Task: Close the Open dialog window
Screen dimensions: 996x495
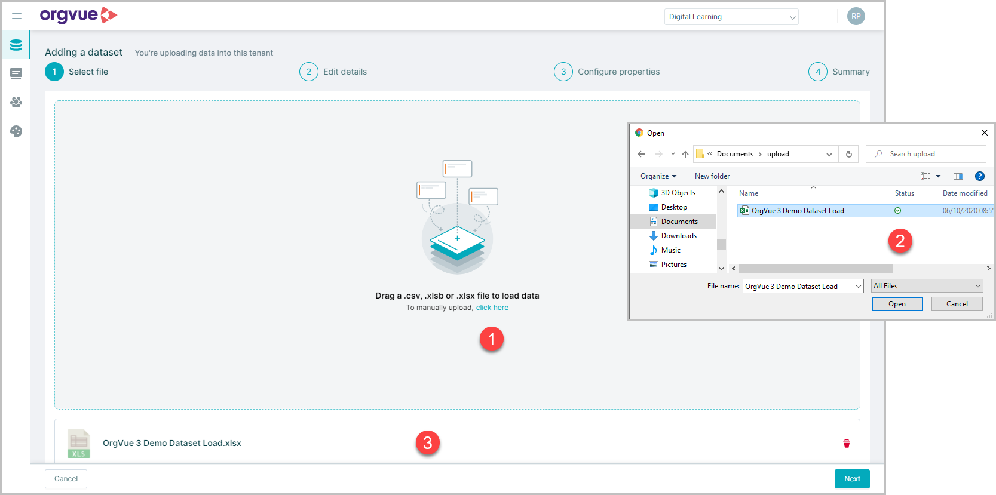Action: [985, 133]
